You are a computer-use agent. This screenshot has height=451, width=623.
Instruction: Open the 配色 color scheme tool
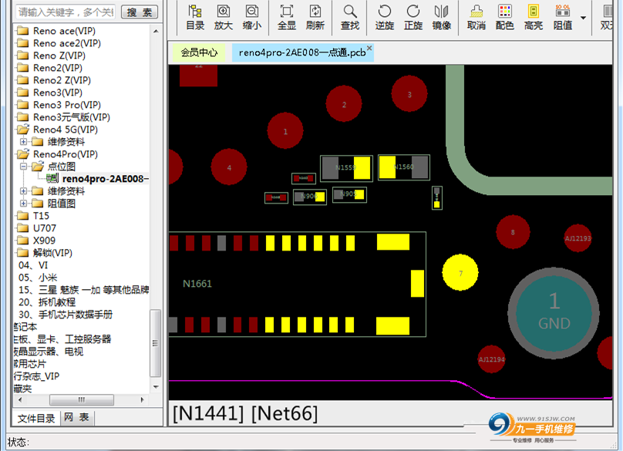point(504,18)
